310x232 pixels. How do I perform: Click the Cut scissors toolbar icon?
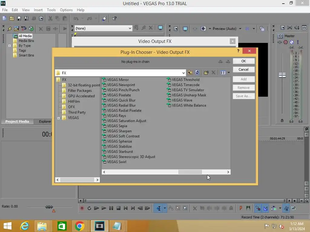(51, 18)
